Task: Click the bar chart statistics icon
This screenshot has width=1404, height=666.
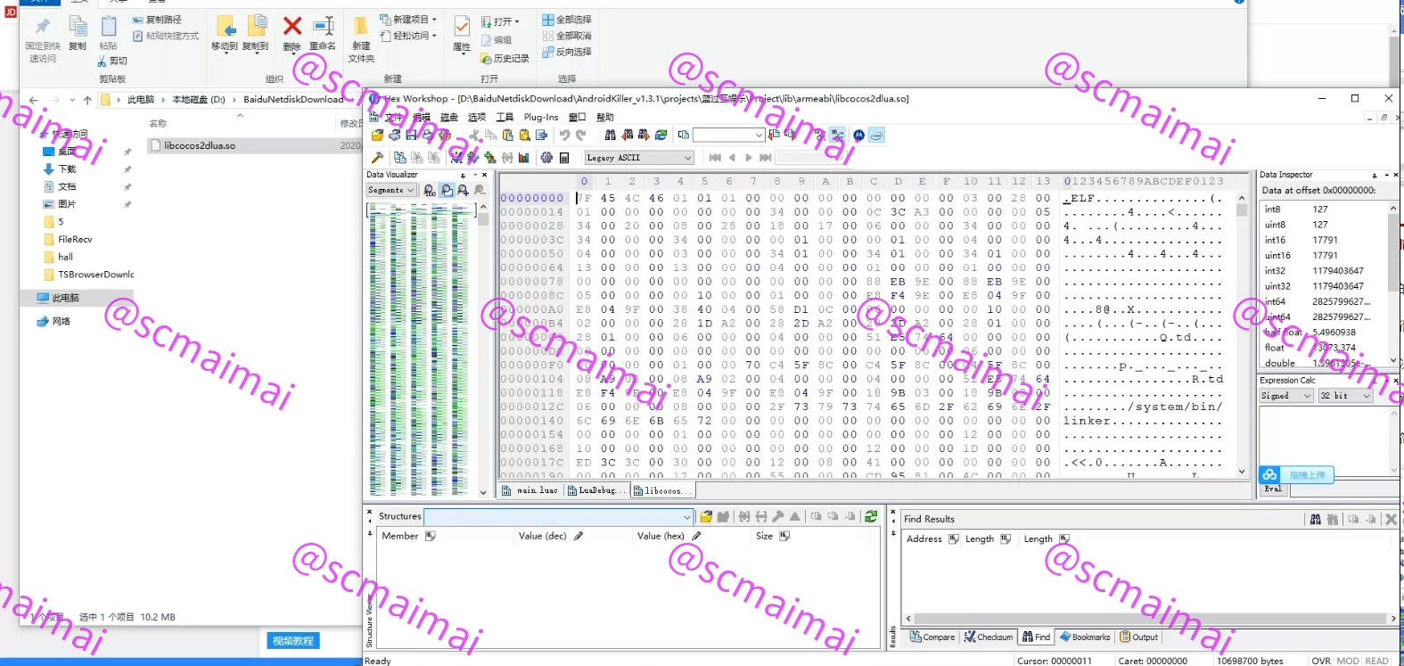Action: (523, 158)
